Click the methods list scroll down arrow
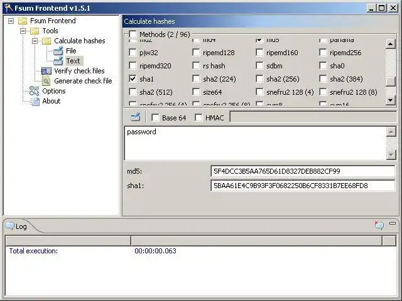Viewport: 402px width, 301px height. click(x=391, y=100)
